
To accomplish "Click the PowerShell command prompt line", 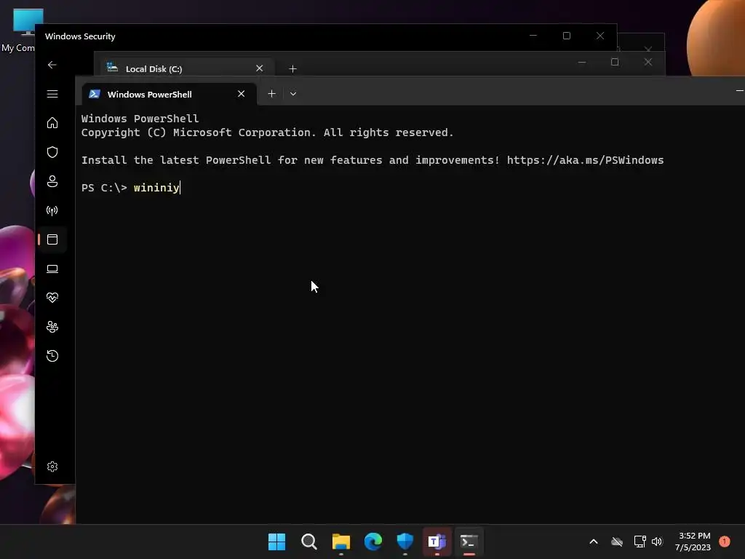I will click(x=131, y=188).
